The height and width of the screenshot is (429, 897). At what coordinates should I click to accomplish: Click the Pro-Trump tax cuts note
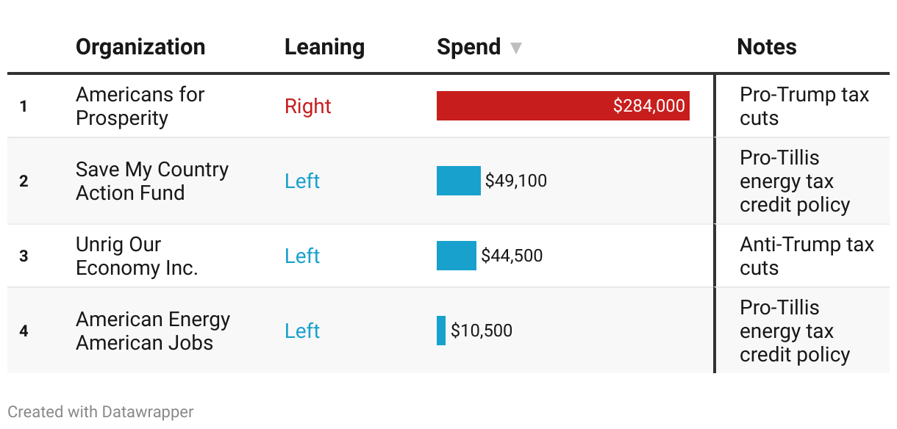pyautogui.click(x=804, y=106)
